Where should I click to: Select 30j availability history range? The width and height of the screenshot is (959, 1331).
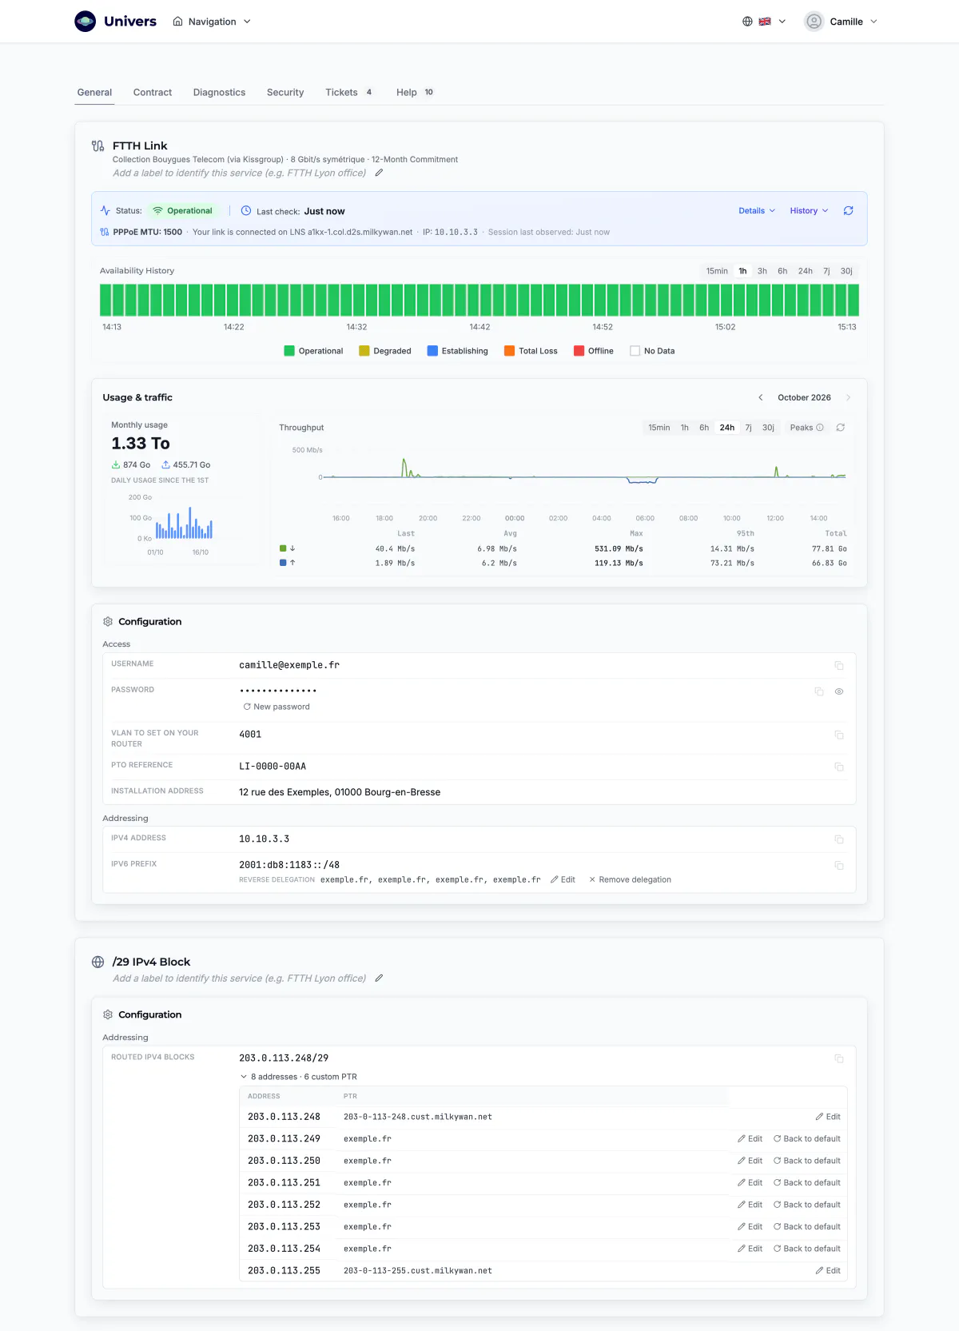point(846,271)
